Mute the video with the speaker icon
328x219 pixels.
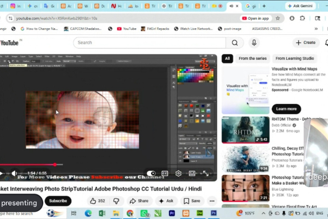click(14, 174)
